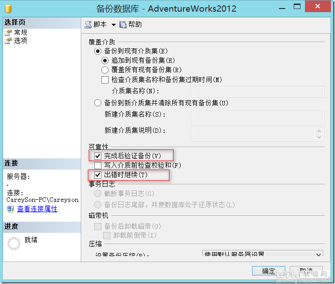Close the backup database dialog

(x=318, y=6)
